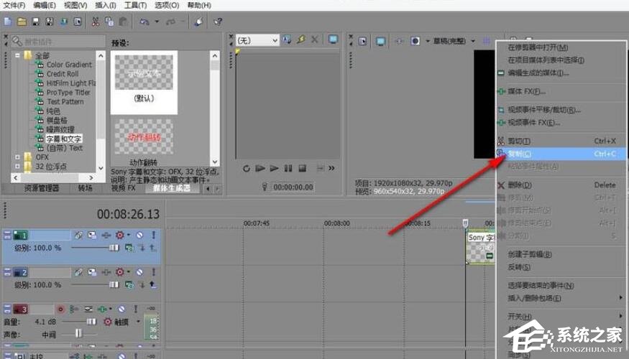This screenshot has width=629, height=359.
Task: Open track 3 audio track FX icon
Action: coord(103,309)
